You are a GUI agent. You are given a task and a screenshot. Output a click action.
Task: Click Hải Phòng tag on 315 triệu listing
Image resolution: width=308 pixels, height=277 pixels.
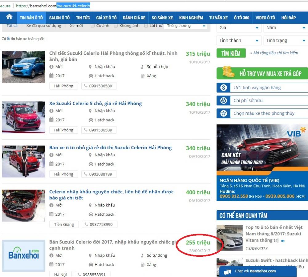[x=64, y=86]
